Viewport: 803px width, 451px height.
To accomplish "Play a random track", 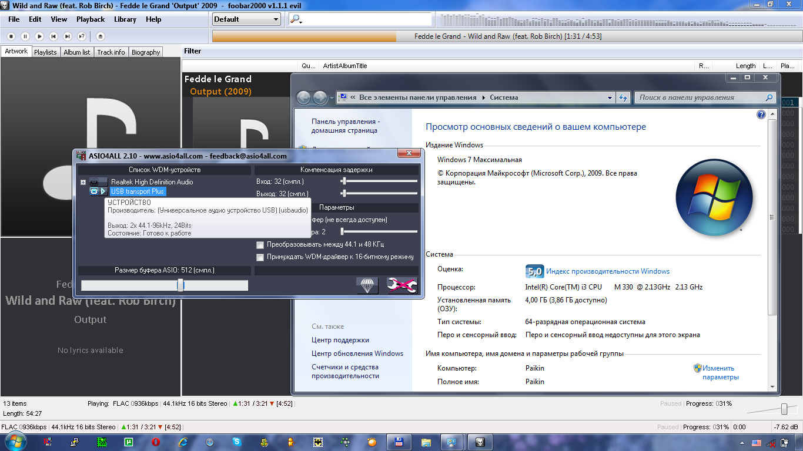I will click(x=82, y=36).
